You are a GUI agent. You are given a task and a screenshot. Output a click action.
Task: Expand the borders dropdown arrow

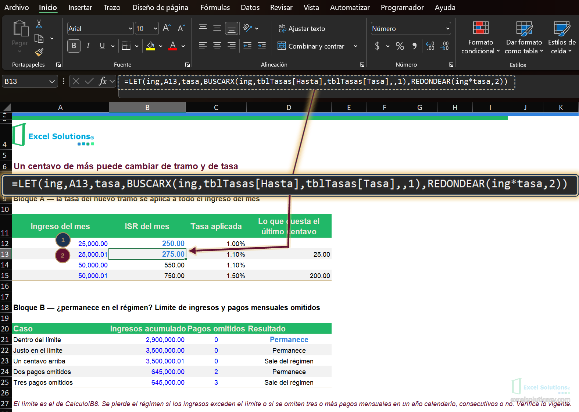tap(137, 46)
